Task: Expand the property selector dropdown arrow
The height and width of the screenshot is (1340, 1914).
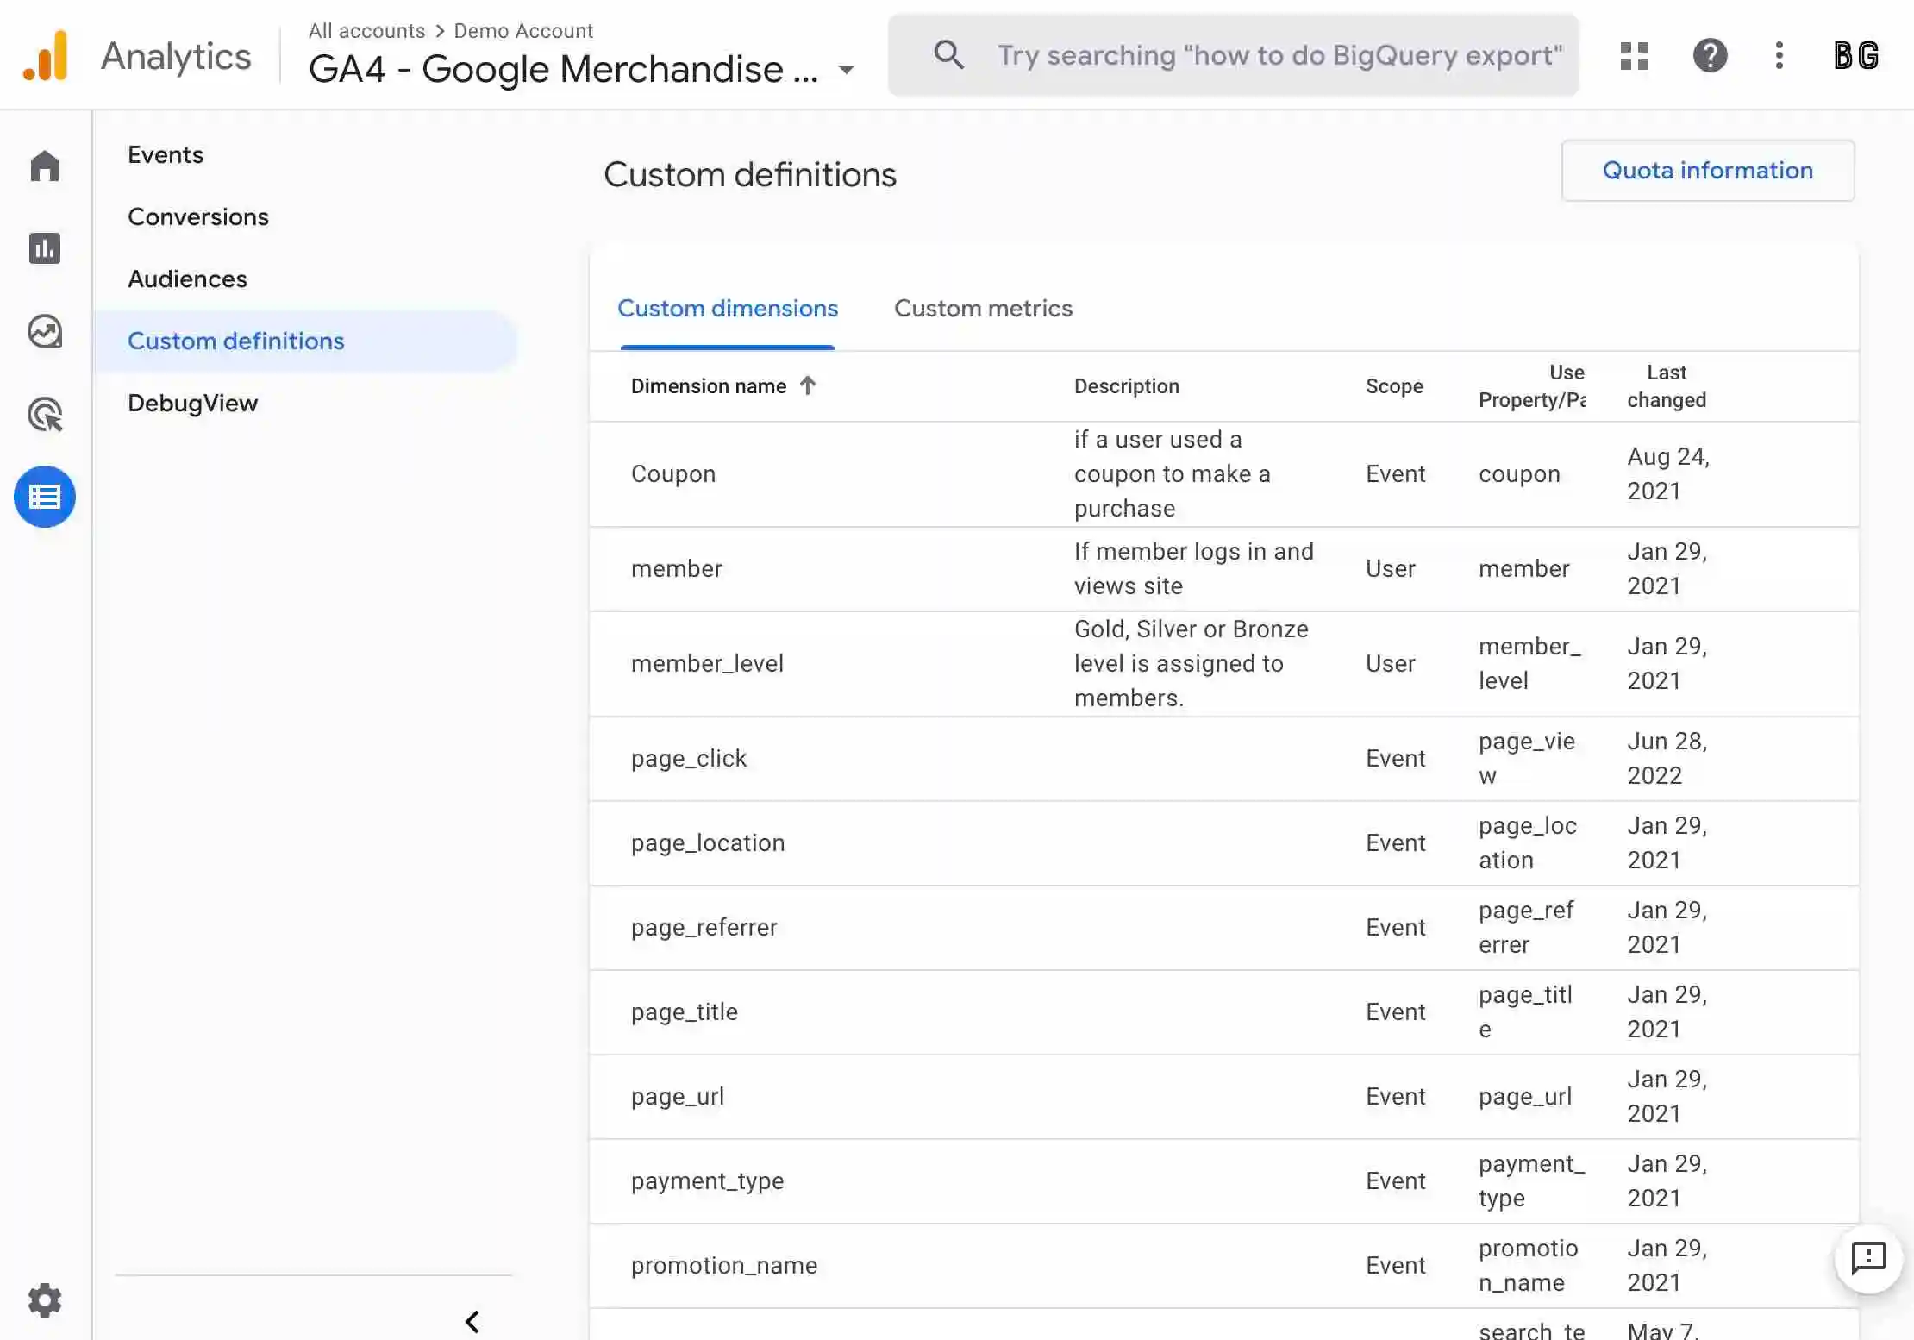Action: (x=846, y=70)
